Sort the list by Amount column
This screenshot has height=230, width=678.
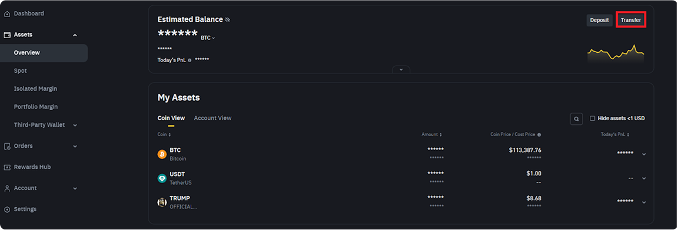pos(431,135)
